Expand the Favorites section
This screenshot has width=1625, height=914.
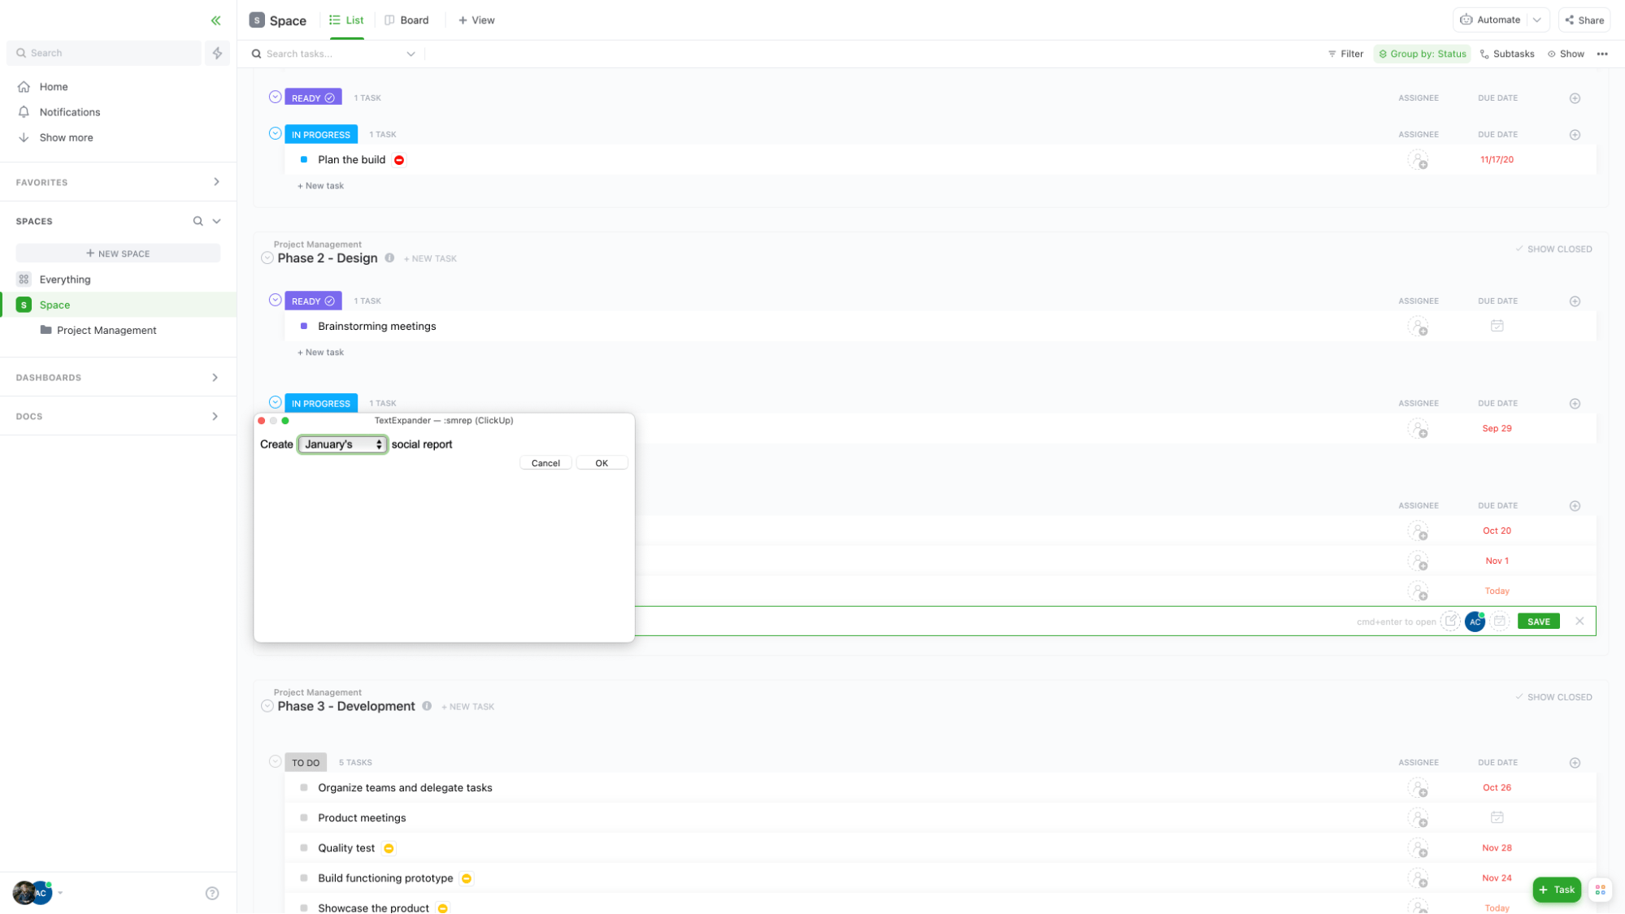215,182
